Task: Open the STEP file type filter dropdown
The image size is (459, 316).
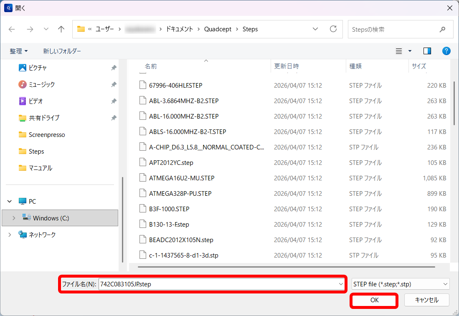Action: [401, 284]
